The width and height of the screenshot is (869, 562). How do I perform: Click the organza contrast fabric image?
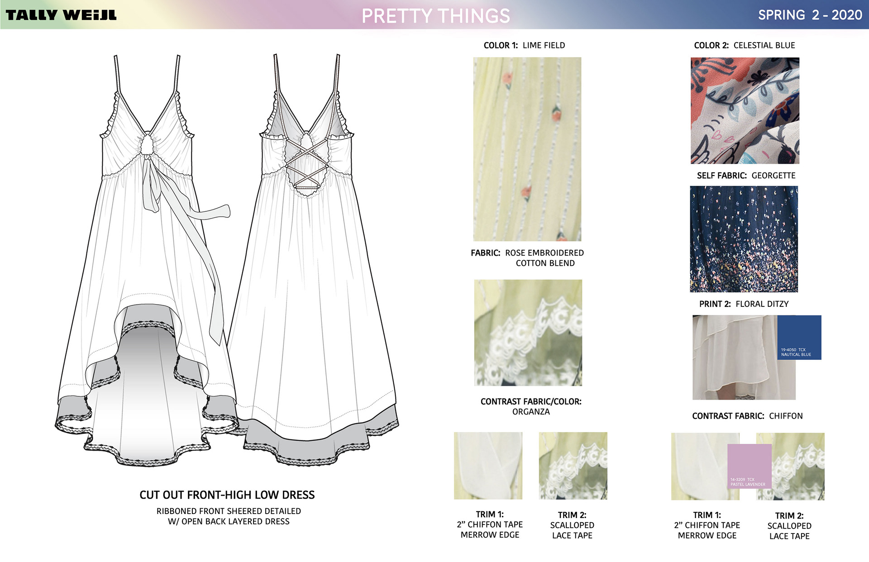(528, 333)
